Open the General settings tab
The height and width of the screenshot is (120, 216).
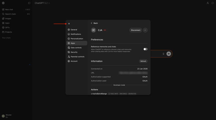(77, 30)
